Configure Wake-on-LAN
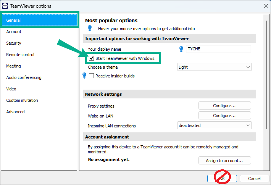 [x=225, y=116]
